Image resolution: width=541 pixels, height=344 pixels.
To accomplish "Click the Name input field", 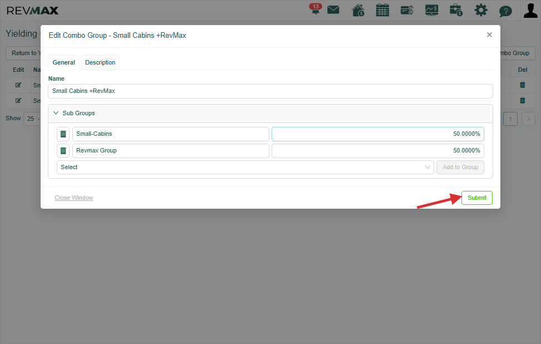I will (x=270, y=91).
